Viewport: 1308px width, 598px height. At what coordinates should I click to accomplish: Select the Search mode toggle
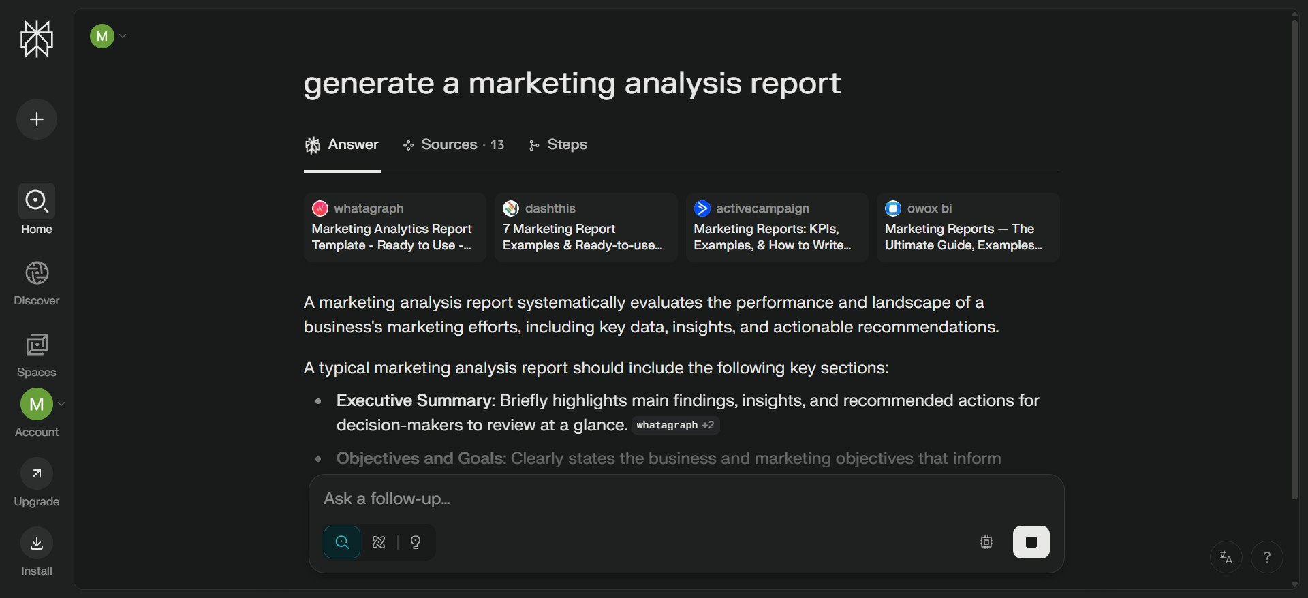(342, 542)
